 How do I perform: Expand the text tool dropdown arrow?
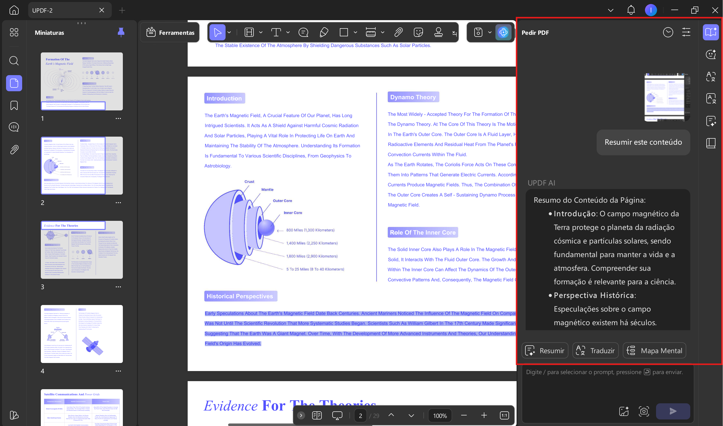(288, 32)
